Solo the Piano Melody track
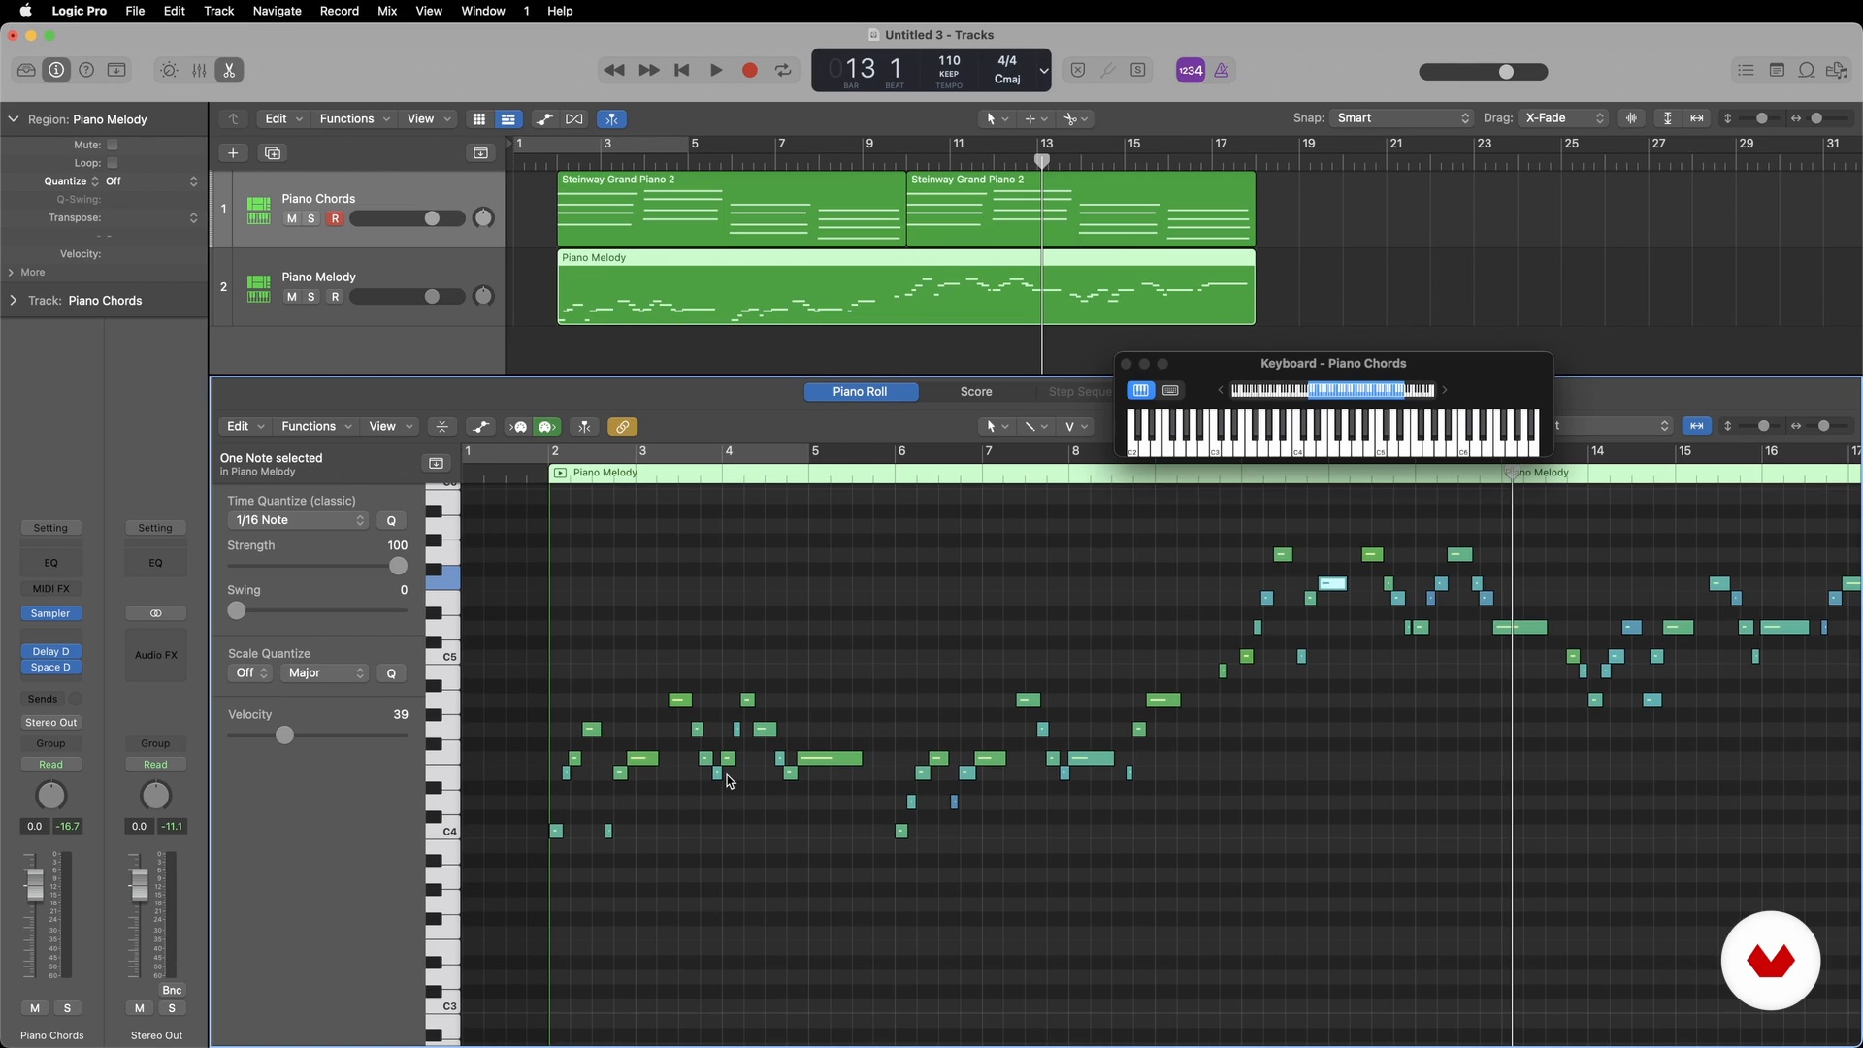1863x1048 pixels. 310,297
